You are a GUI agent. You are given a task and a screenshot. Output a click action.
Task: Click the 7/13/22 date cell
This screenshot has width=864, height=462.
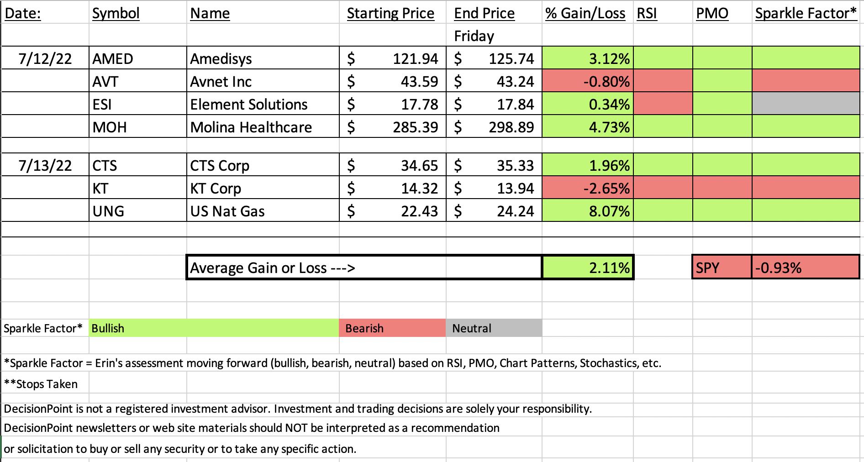(45, 165)
